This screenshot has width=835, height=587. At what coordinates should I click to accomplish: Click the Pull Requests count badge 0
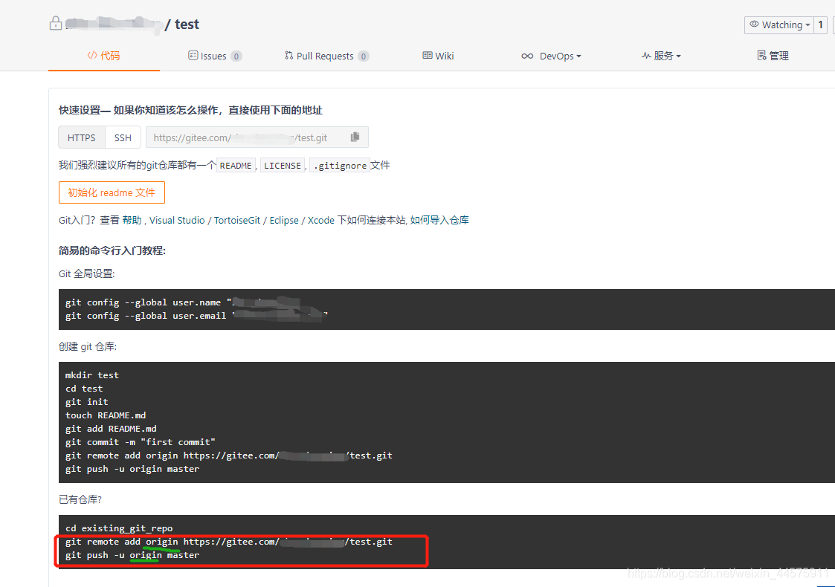363,56
